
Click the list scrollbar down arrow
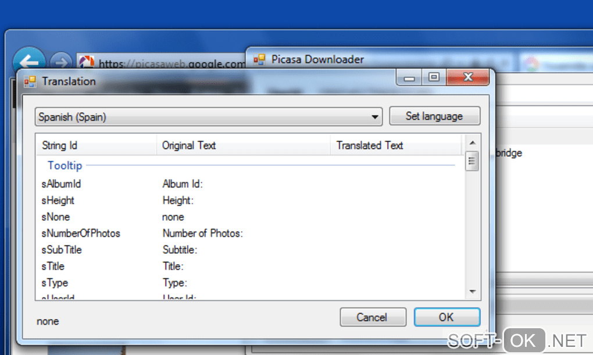pos(472,292)
